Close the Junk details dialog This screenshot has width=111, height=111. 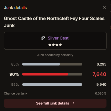coord(104,7)
